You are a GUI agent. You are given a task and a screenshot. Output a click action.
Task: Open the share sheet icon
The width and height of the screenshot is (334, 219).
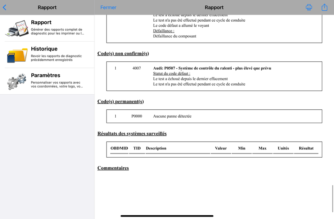point(324,7)
